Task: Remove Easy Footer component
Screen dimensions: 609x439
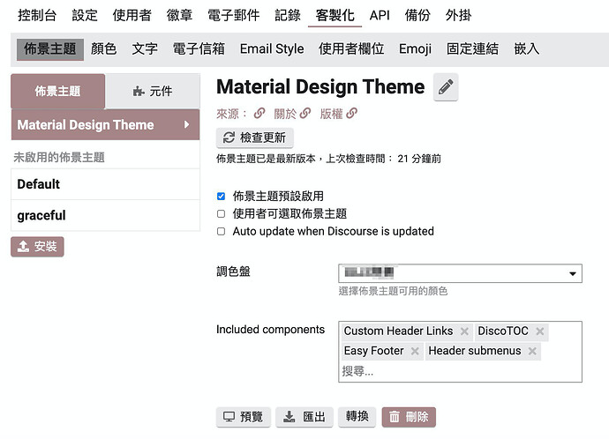Action: (415, 351)
